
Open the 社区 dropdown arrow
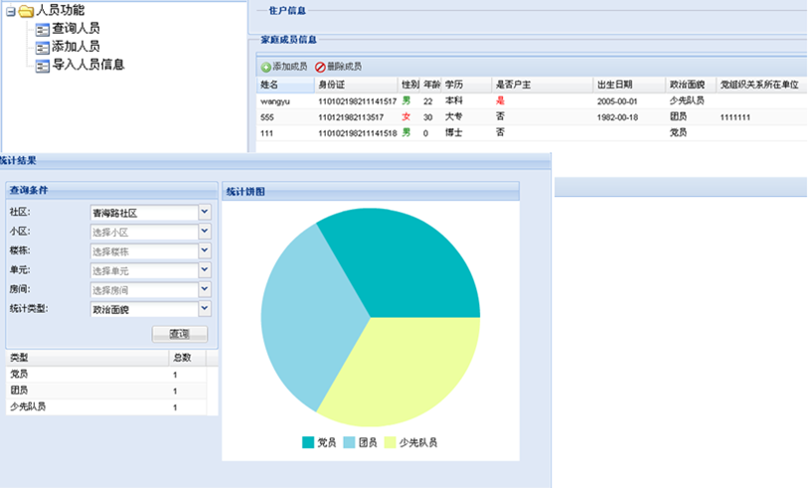pos(205,212)
